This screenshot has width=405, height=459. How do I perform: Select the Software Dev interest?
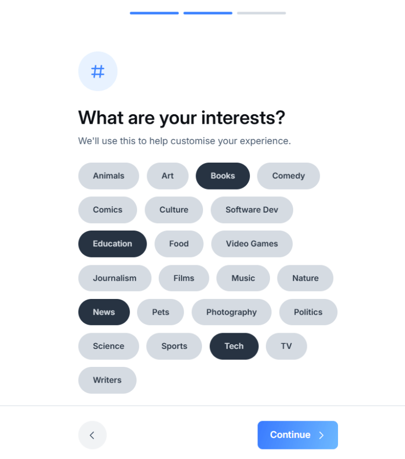[252, 209]
